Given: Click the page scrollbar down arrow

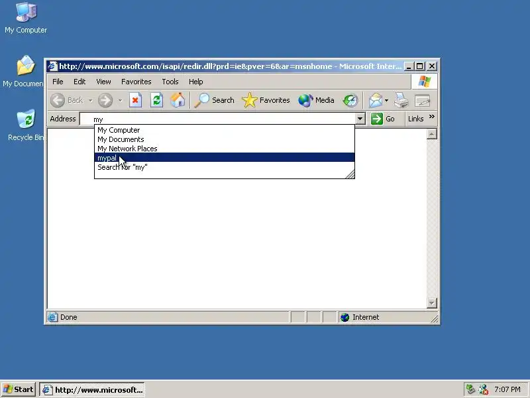Looking at the screenshot, I should (432, 303).
